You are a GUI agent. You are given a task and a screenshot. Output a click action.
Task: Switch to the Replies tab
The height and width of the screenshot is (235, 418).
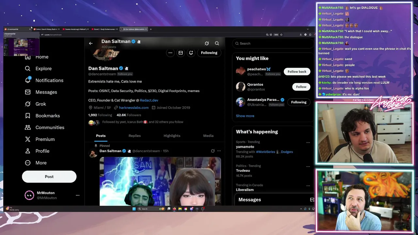(x=135, y=136)
